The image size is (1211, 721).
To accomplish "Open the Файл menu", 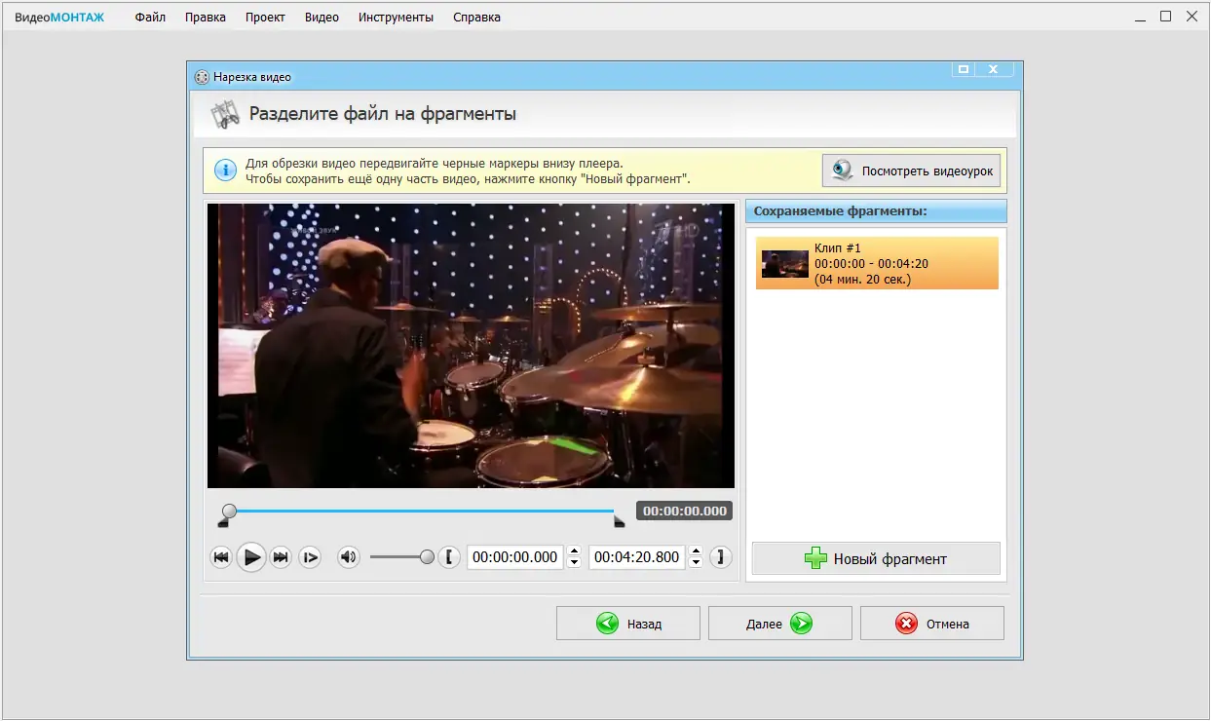I will [x=150, y=18].
